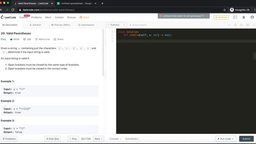This screenshot has height=144, width=256.
Task: Click the panel resize divider handle
Action: [x=105, y=74]
